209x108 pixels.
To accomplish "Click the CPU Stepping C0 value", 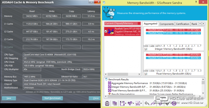I will point(61,58).
